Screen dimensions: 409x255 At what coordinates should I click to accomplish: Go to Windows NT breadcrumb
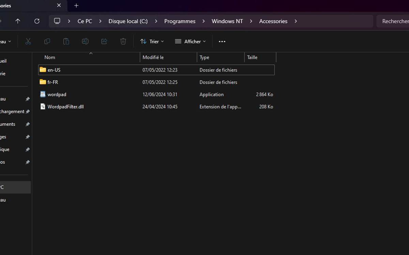pos(227,21)
